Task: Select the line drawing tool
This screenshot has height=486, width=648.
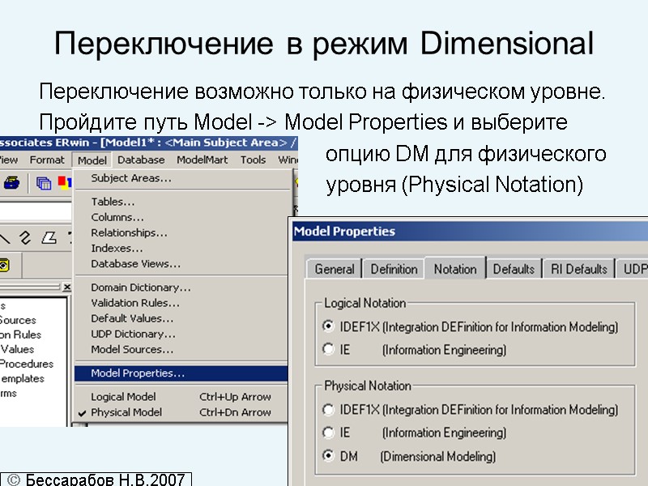Action: coord(6,238)
